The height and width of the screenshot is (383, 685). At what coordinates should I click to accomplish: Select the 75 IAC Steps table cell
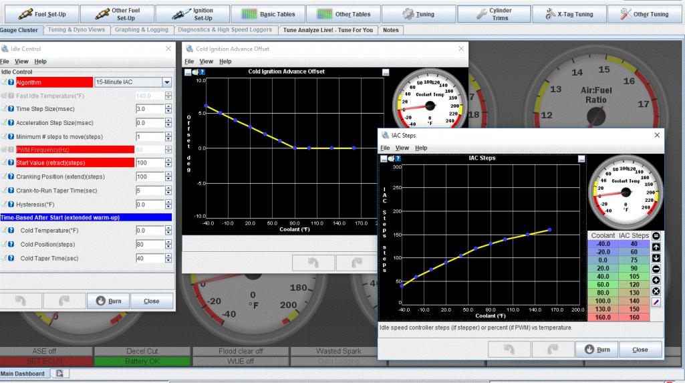tap(634, 259)
